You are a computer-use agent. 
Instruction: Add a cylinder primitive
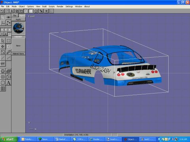(3, 77)
